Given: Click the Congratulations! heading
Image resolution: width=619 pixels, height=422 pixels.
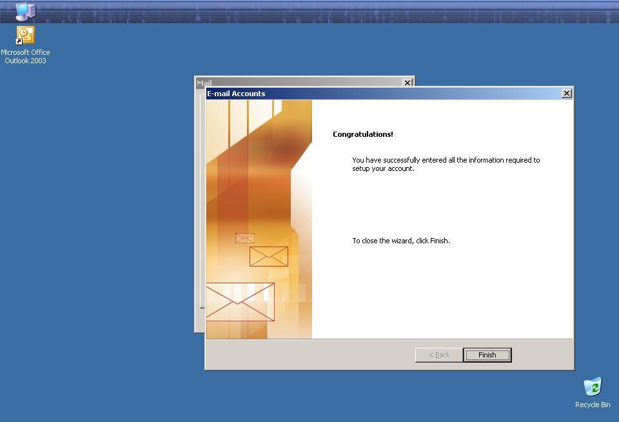Looking at the screenshot, I should click(x=363, y=134).
